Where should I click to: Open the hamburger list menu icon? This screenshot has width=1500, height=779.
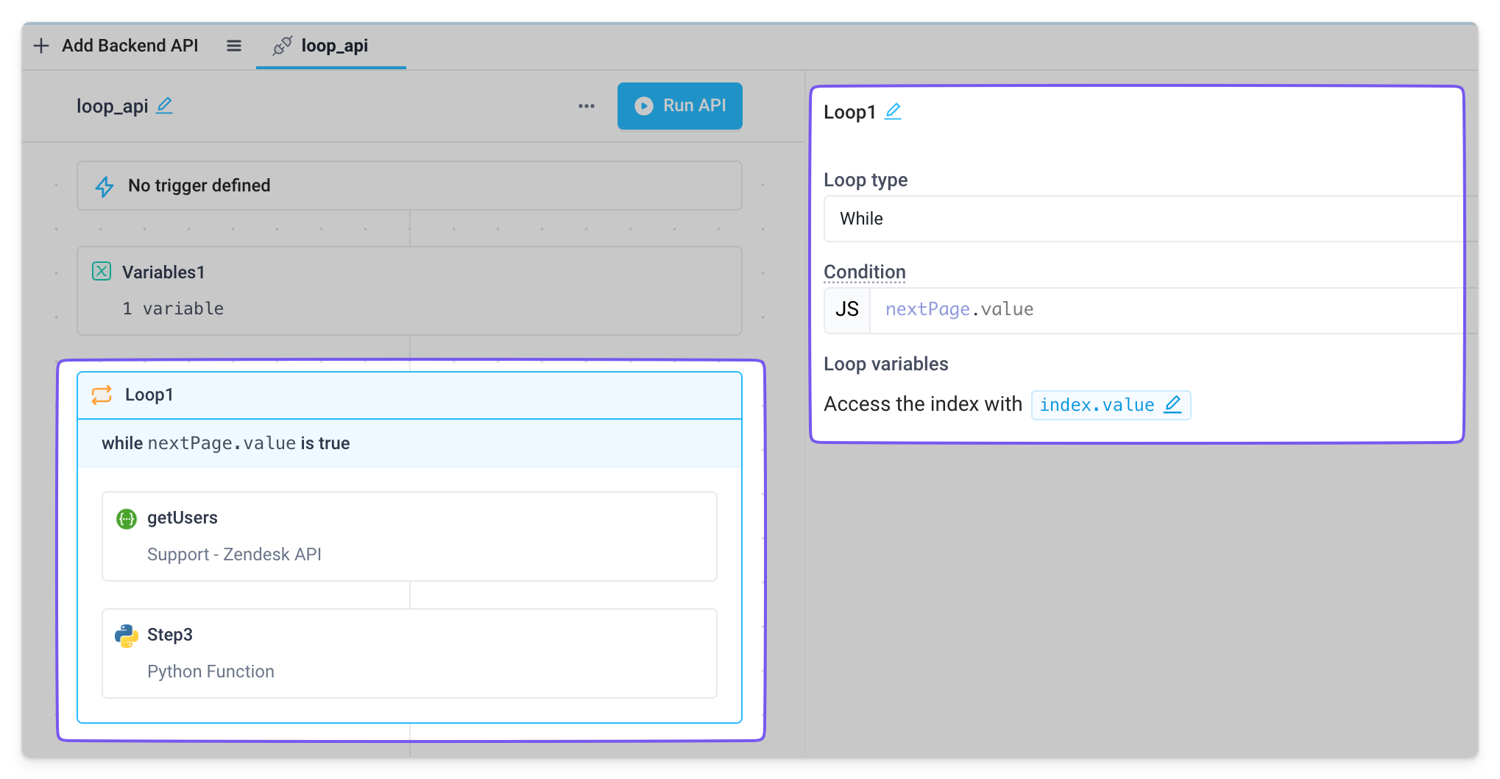click(x=234, y=46)
